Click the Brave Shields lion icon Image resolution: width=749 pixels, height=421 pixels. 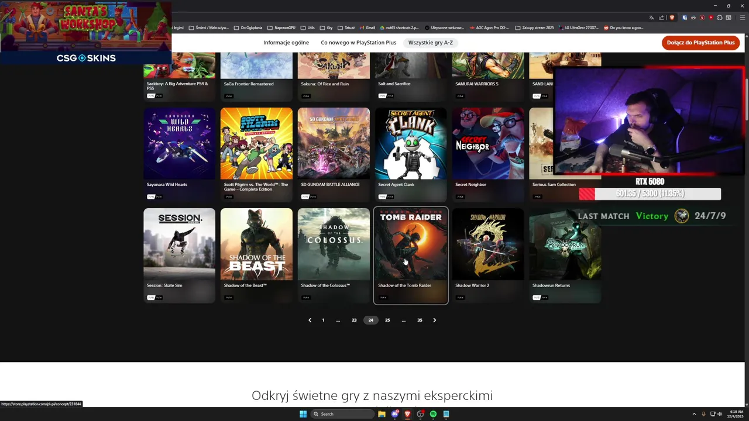[x=672, y=18]
